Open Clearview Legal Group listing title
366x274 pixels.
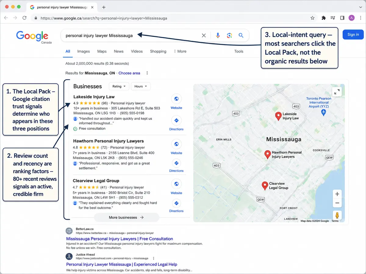click(x=96, y=181)
